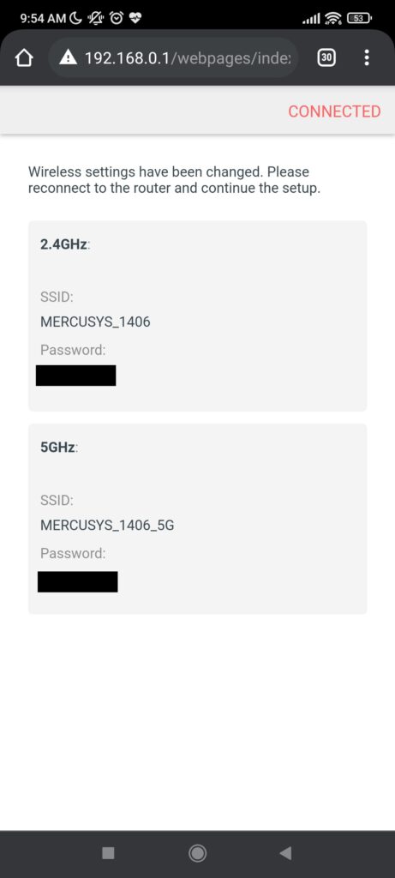Tap the heart health status icon
This screenshot has width=395, height=878.
135,19
